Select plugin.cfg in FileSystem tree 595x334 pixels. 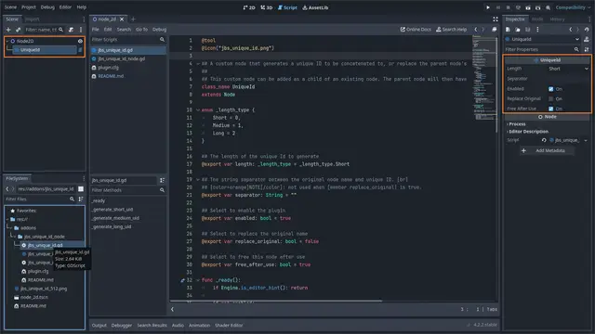[38, 271]
